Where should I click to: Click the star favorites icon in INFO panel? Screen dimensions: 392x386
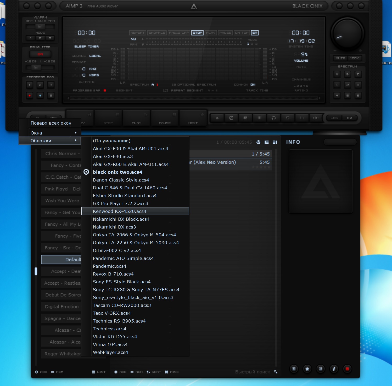coord(307,369)
